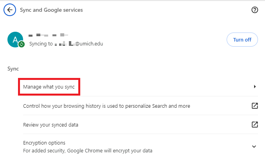The height and width of the screenshot is (161, 265).
Task: Click the "Syncing to" label
Action: pos(41,44)
